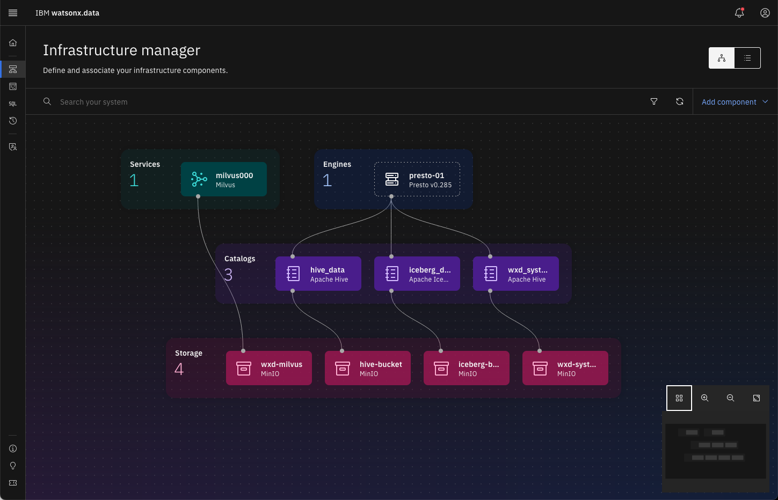Select the iceberg-b... storage node

point(467,368)
